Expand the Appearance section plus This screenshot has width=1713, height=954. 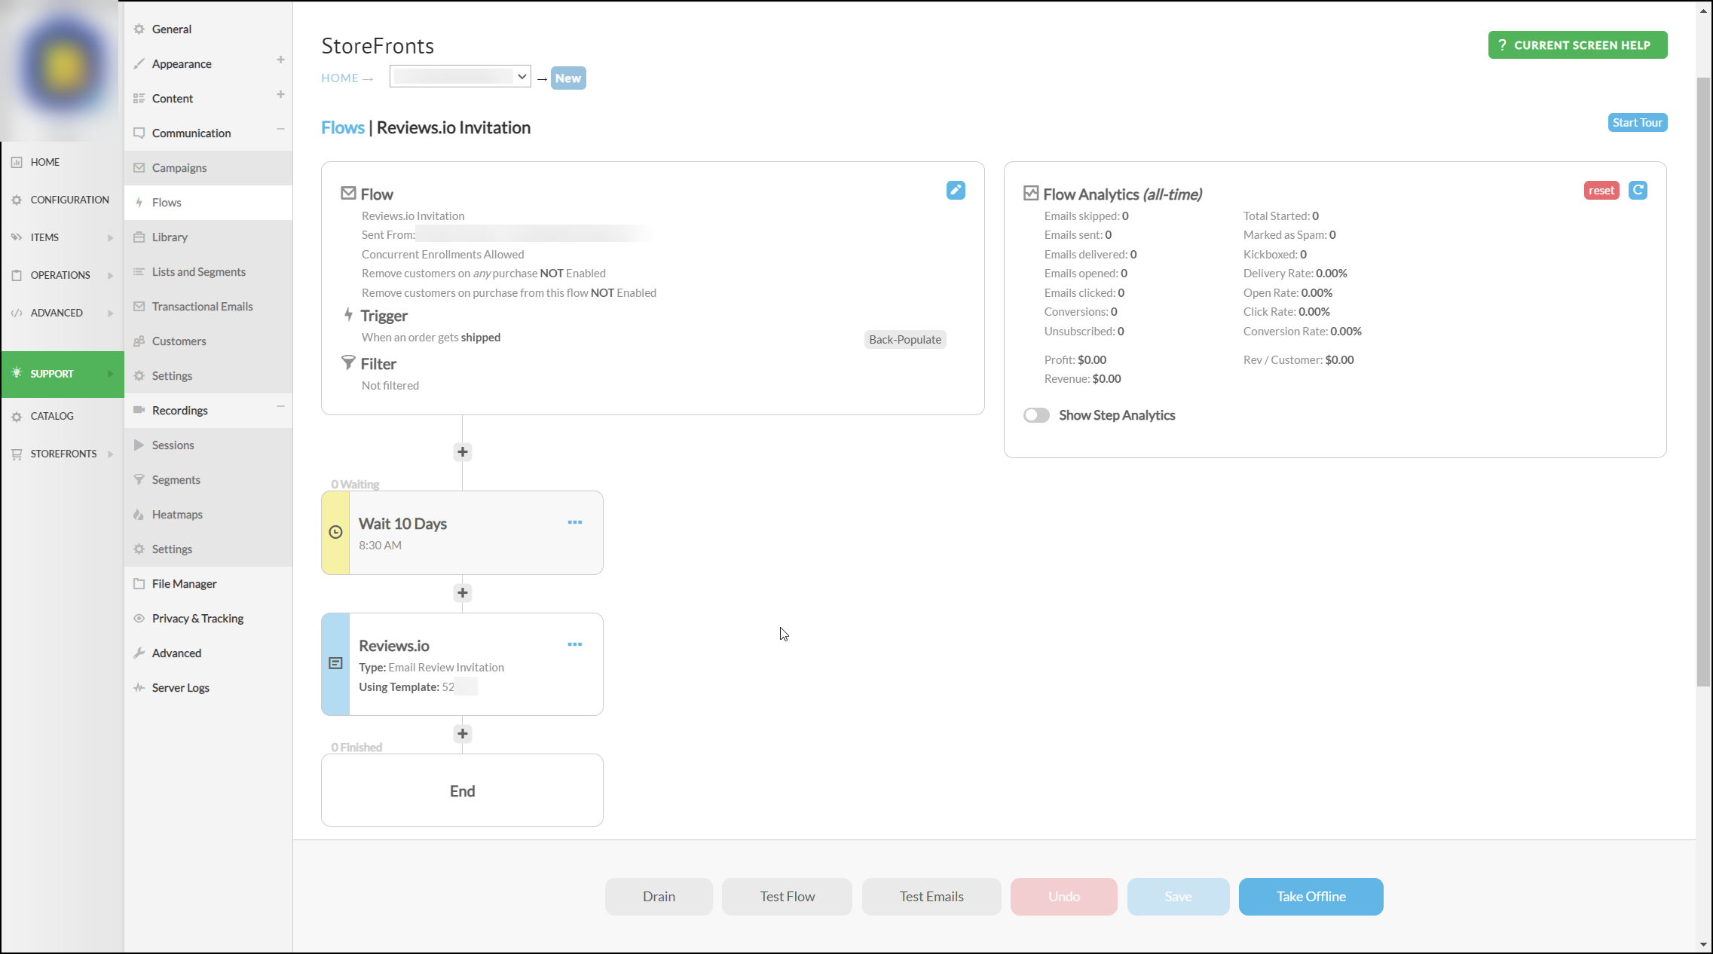pyautogui.click(x=280, y=60)
